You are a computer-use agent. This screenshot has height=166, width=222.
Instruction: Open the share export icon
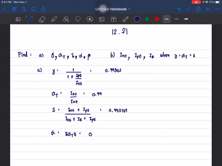tap(43, 9)
